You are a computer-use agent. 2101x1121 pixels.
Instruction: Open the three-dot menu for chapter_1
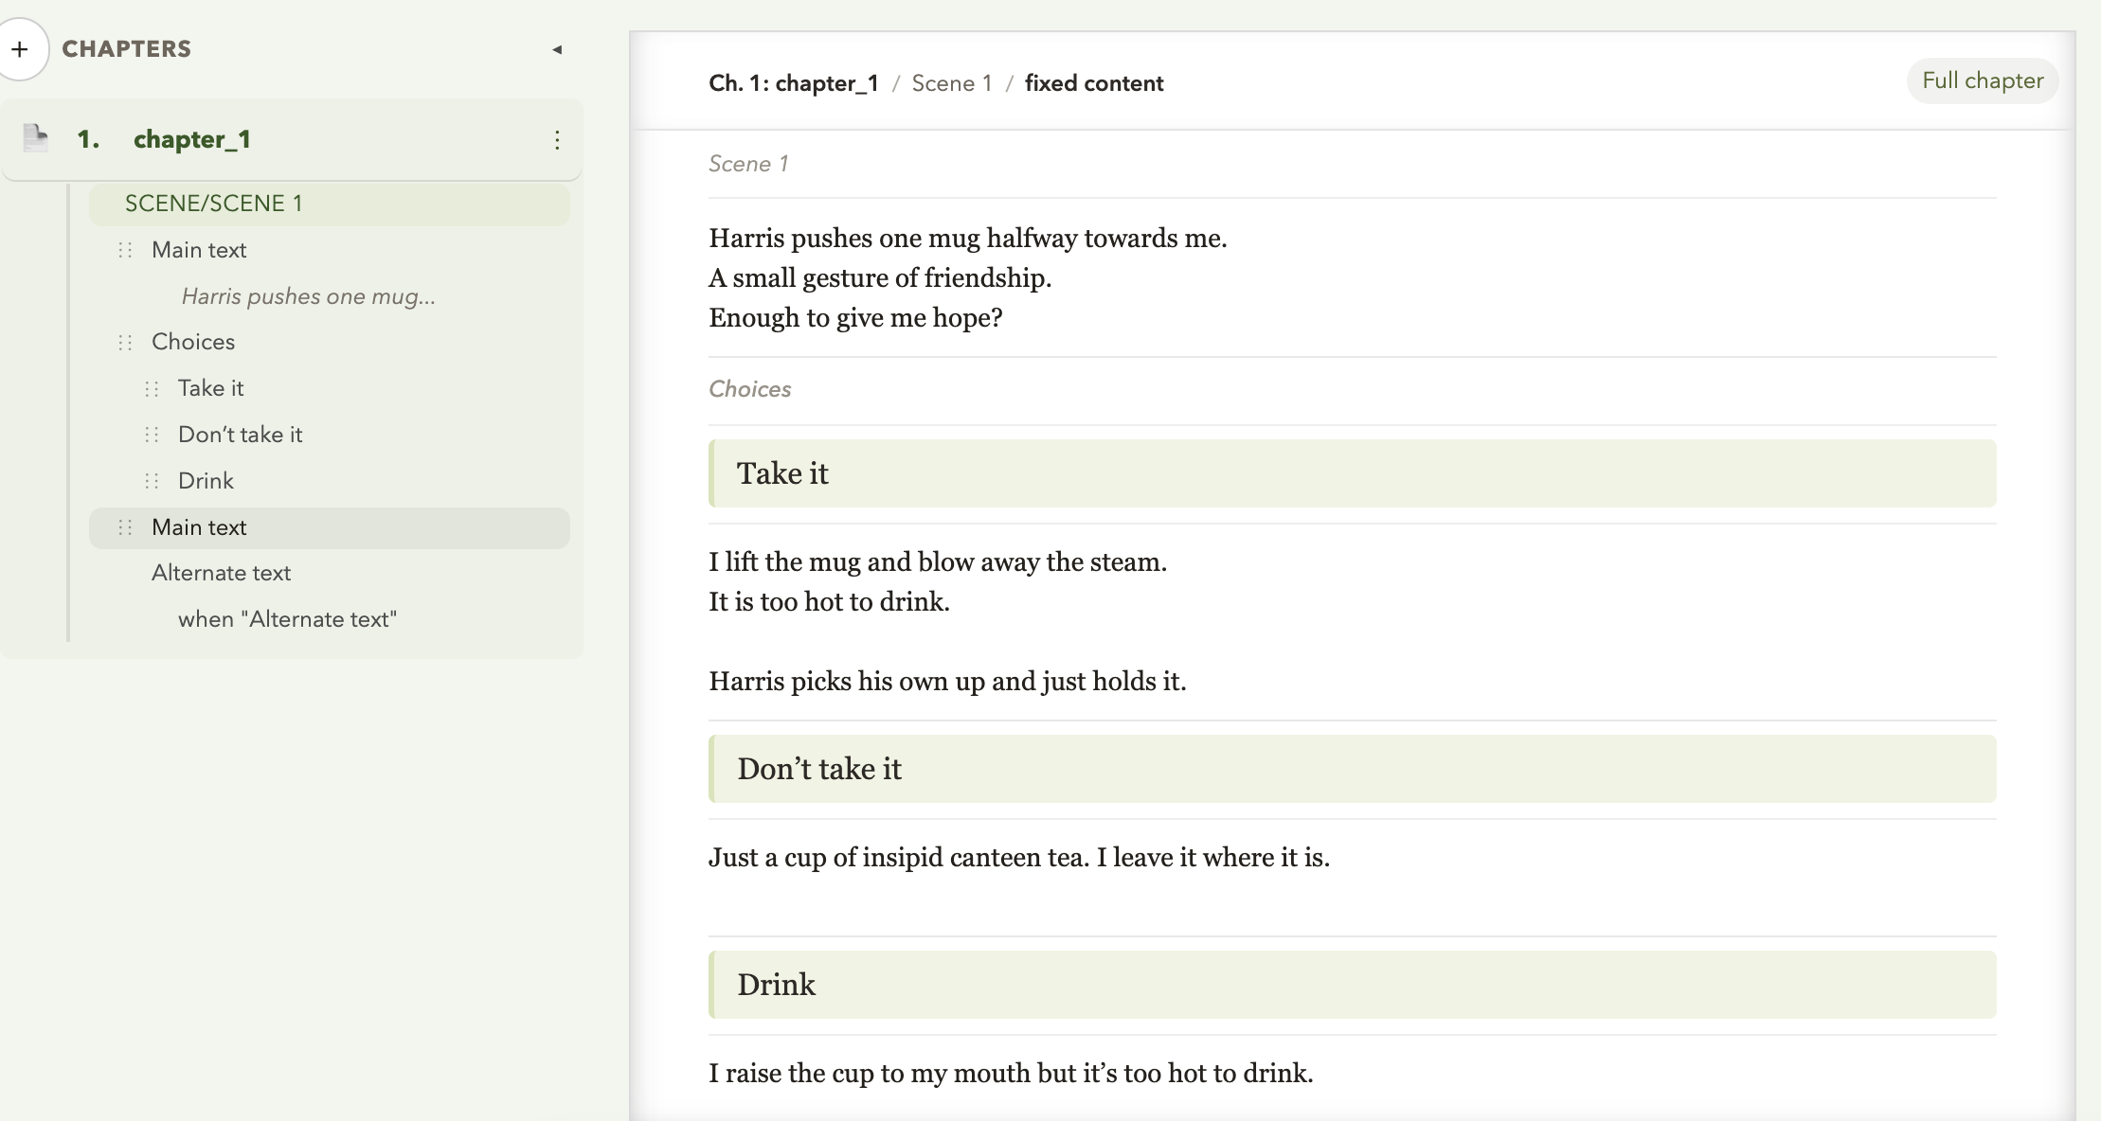[557, 140]
